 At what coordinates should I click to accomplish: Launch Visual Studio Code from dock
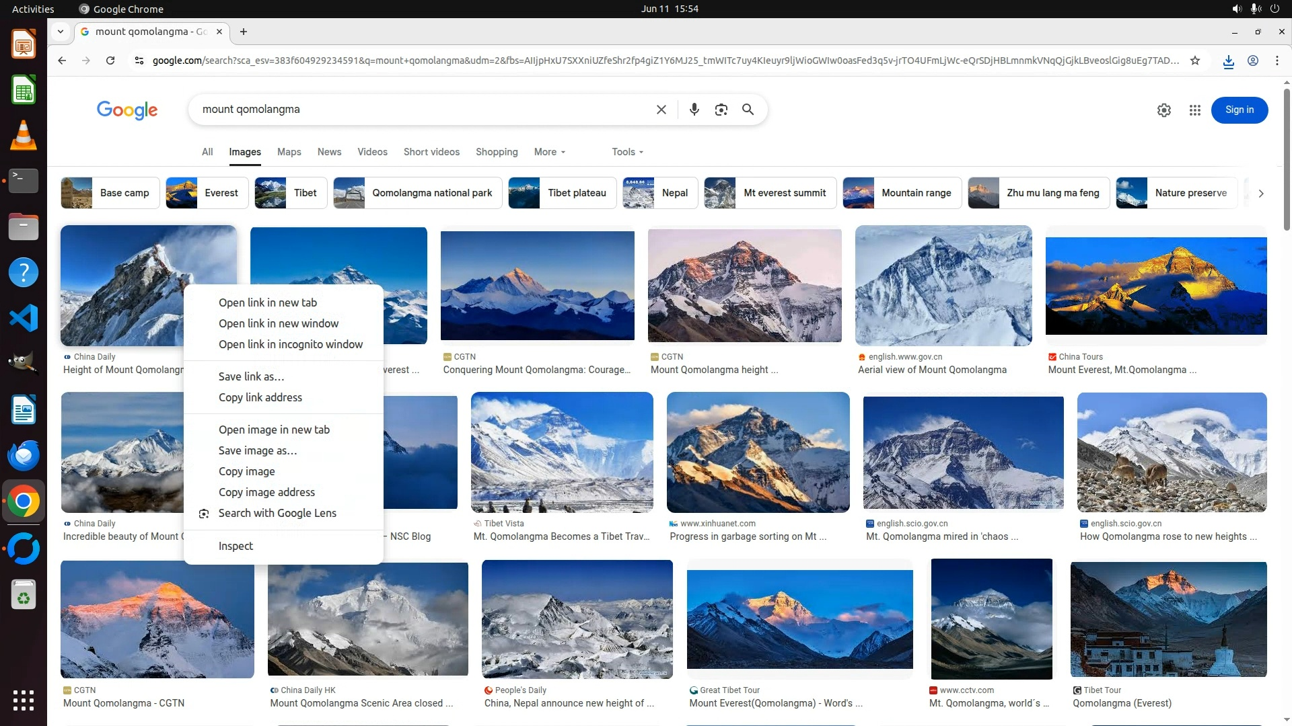tap(24, 318)
